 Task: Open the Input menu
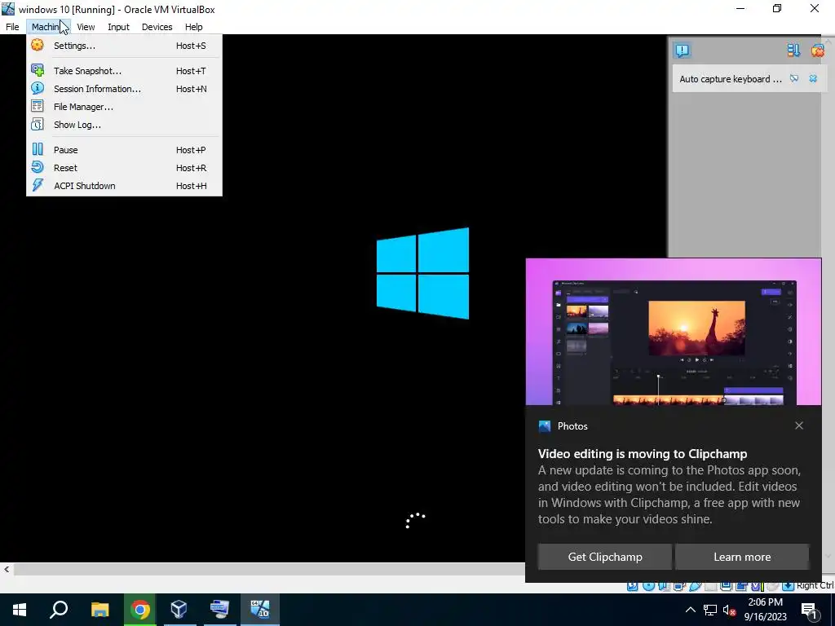coord(118,27)
